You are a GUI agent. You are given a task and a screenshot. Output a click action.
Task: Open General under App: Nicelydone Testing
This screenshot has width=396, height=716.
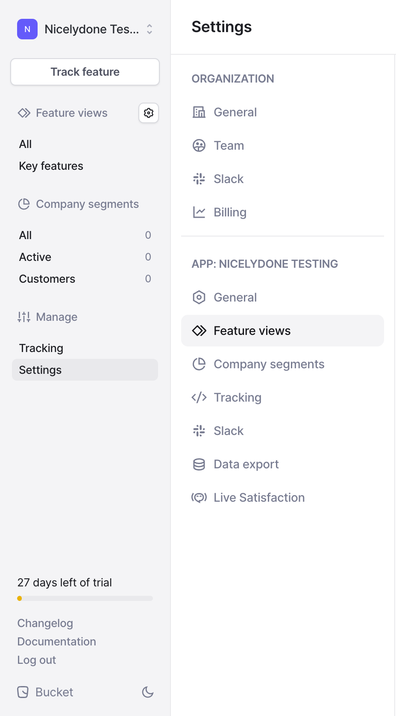[282, 297]
